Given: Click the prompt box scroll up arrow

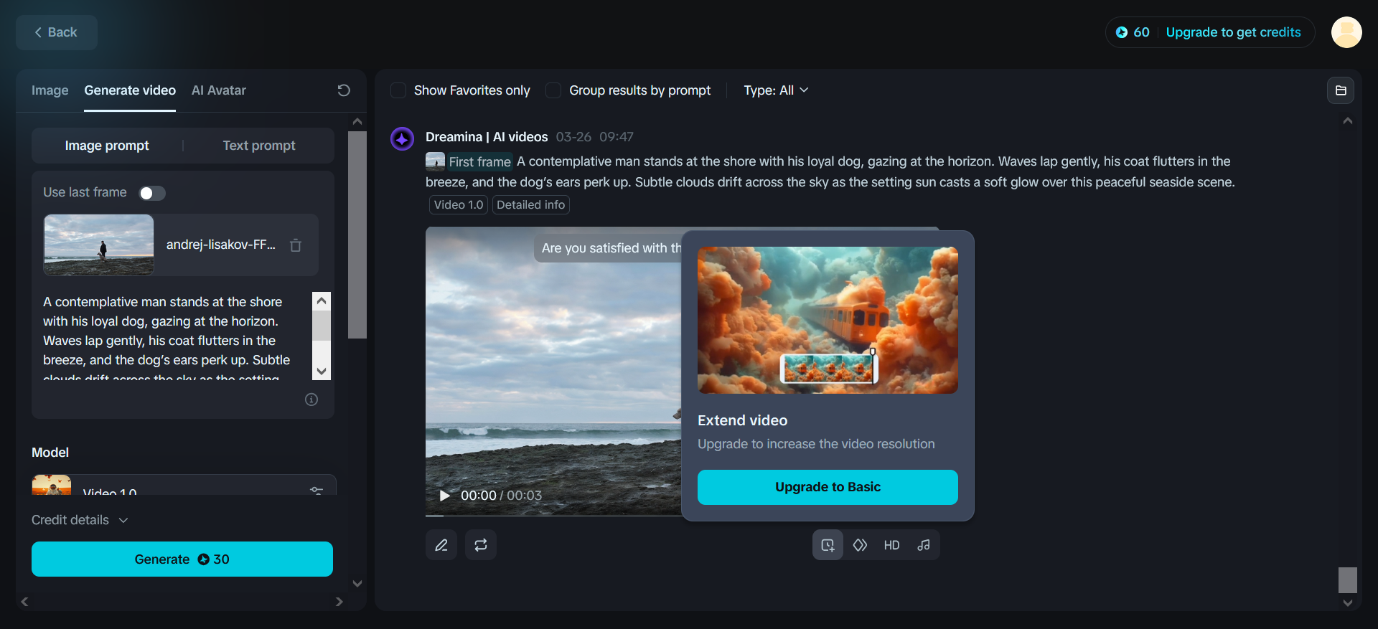Looking at the screenshot, I should click(322, 301).
